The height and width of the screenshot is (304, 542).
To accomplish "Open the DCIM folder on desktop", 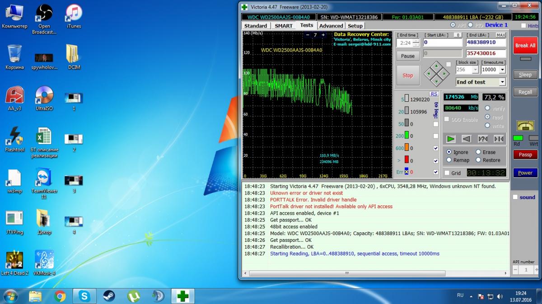I will (74, 57).
